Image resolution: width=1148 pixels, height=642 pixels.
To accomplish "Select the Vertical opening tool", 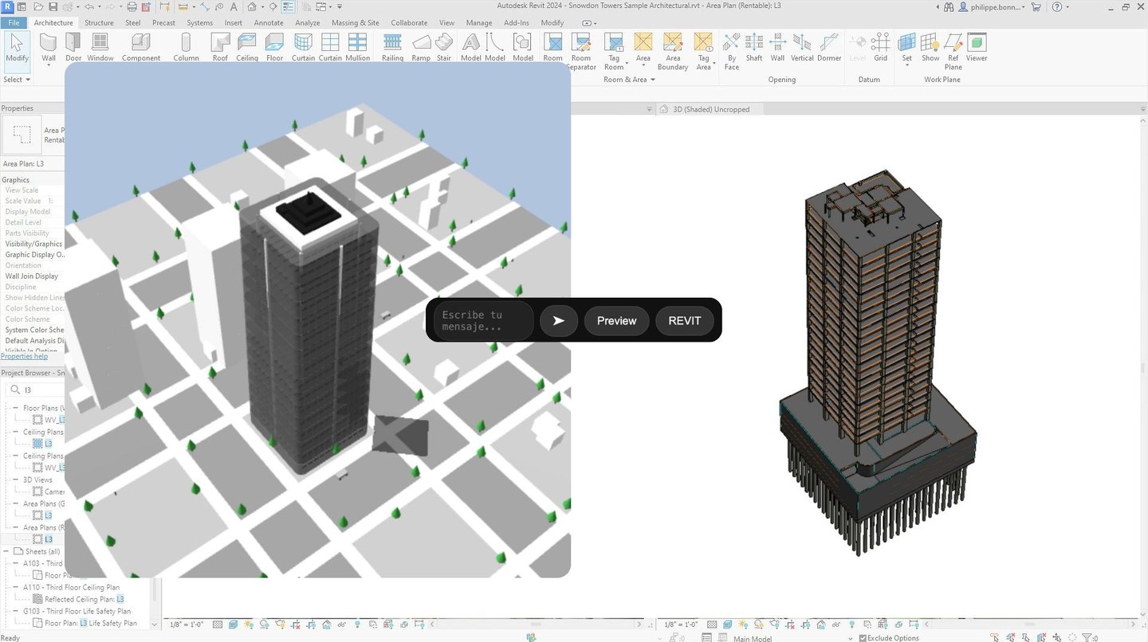I will tap(802, 47).
